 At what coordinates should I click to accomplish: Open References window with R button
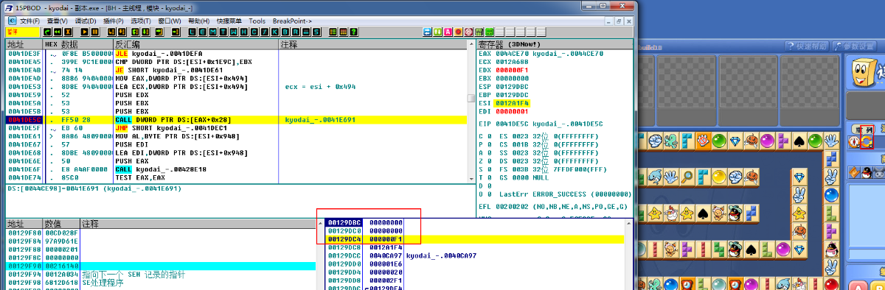295,32
